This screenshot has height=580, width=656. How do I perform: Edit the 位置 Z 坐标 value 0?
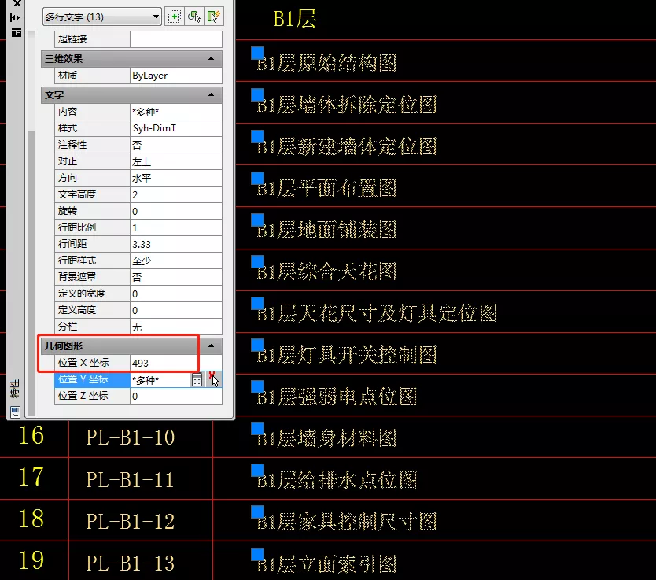point(176,396)
